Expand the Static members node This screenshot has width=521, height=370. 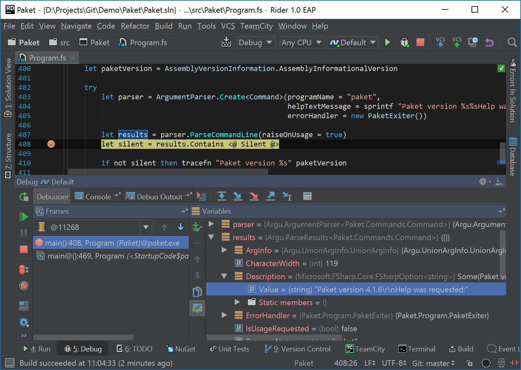click(x=237, y=302)
